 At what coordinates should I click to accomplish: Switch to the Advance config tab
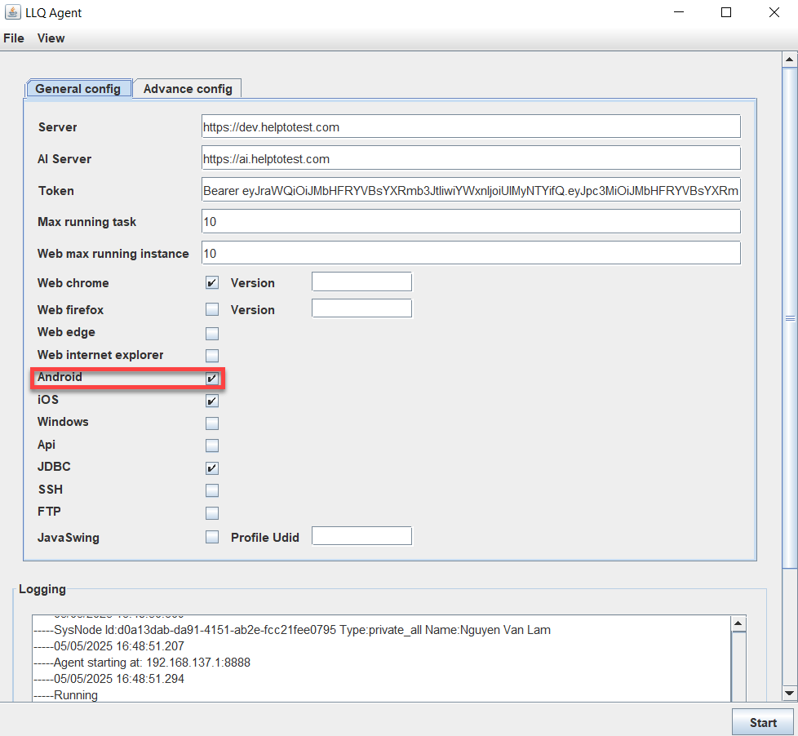click(x=188, y=89)
